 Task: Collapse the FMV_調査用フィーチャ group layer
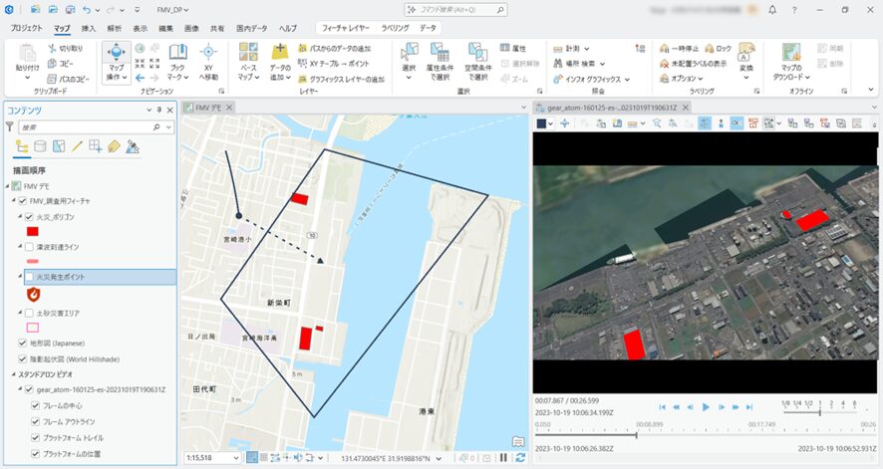[11, 201]
